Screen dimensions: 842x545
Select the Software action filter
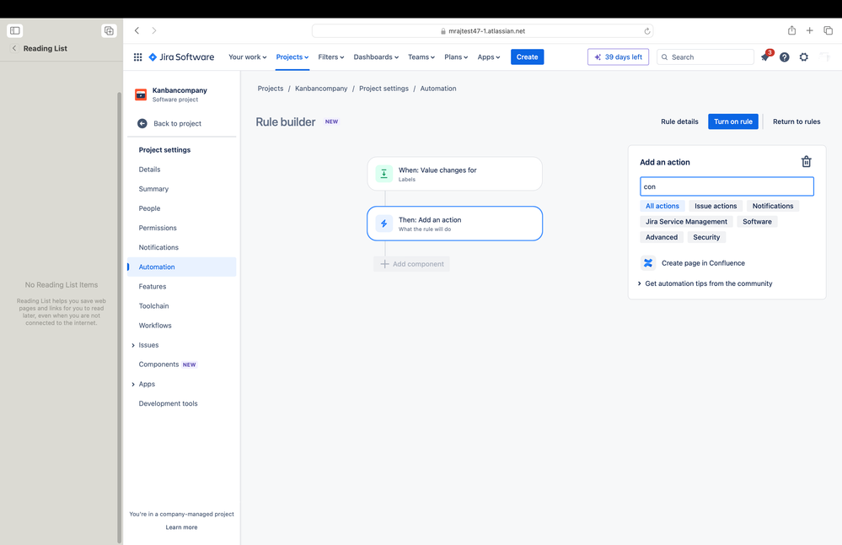(757, 221)
